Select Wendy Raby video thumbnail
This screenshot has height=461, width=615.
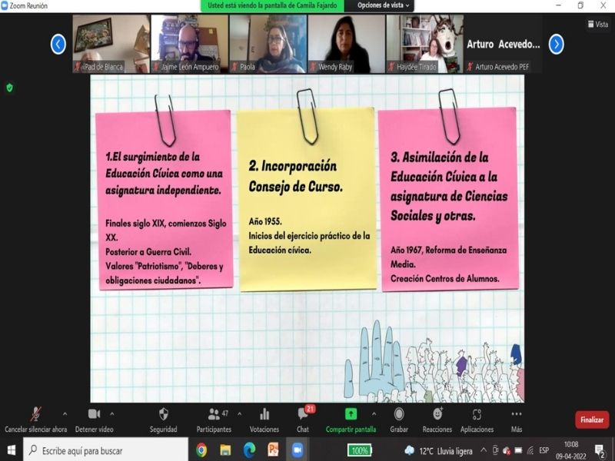coord(347,44)
